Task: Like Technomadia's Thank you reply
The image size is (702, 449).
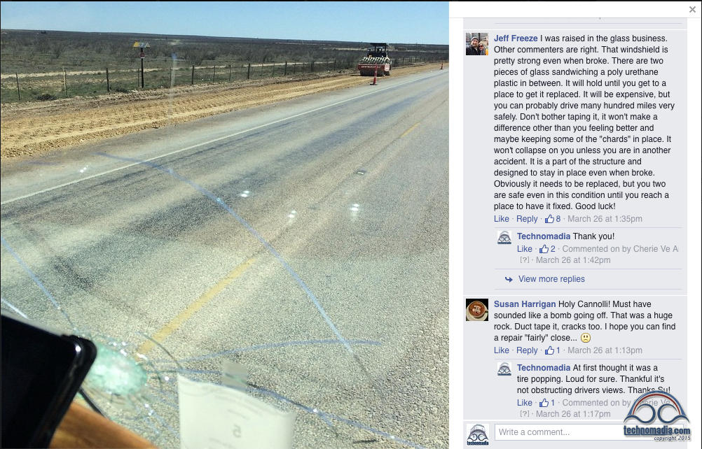Action: pyautogui.click(x=525, y=249)
